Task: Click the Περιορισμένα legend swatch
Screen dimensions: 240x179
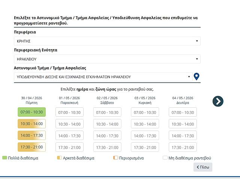Action: coord(115,158)
